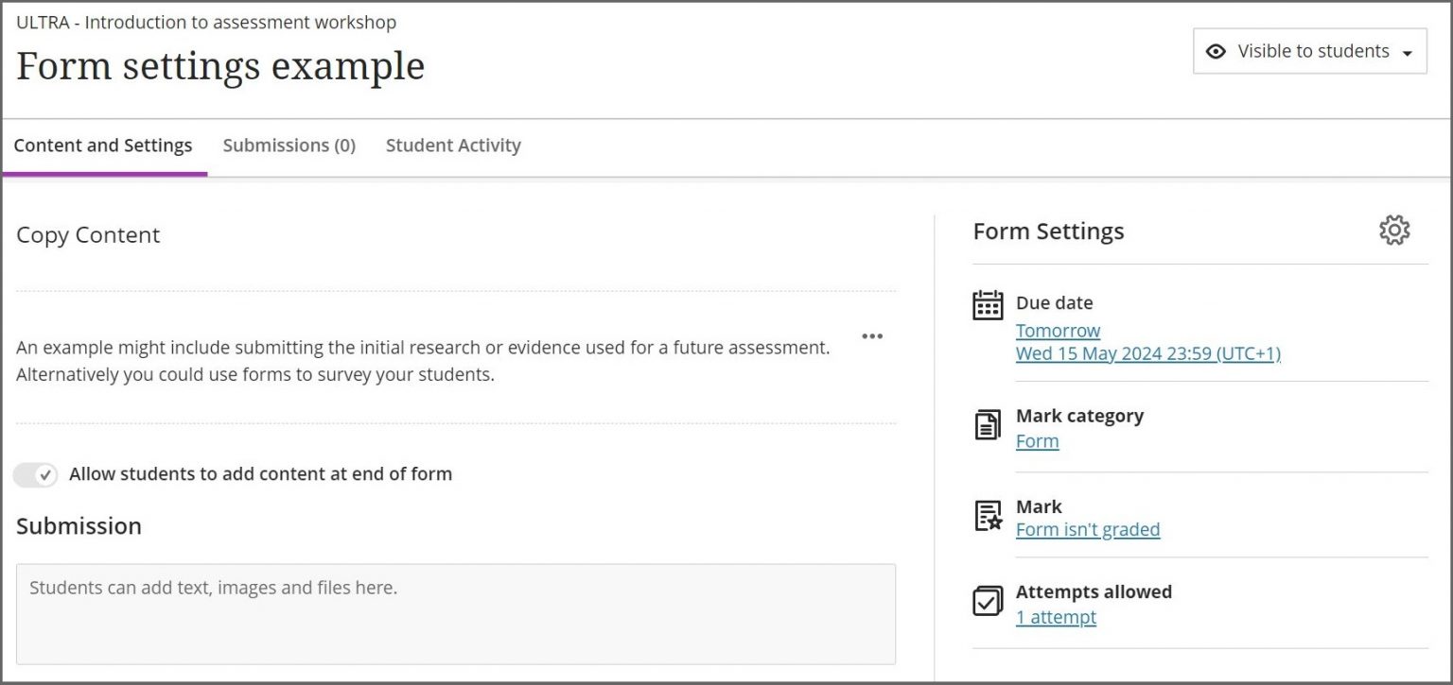Click the eye icon in Visible to students
This screenshot has height=685, width=1453.
1214,51
